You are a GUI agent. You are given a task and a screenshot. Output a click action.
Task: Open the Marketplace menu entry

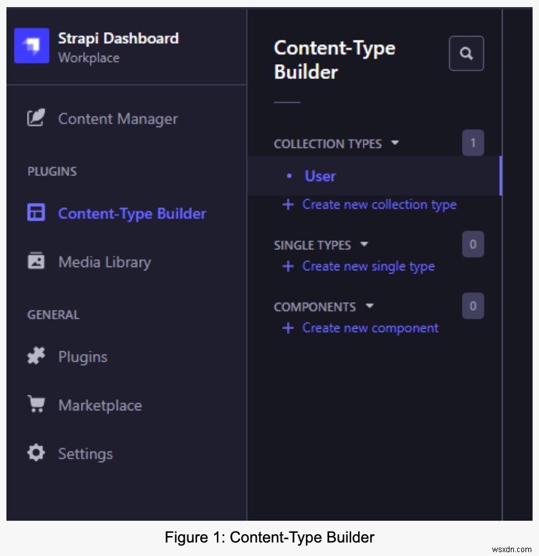(100, 405)
